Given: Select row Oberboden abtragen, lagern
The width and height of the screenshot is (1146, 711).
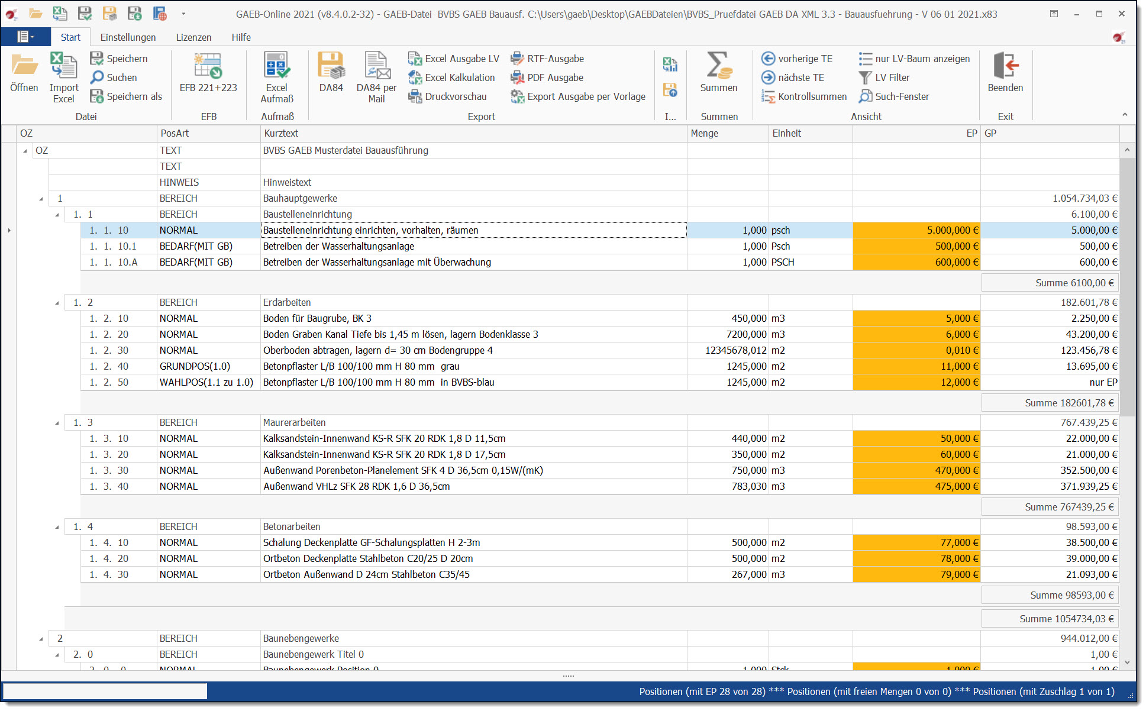Looking at the screenshot, I should (599, 350).
